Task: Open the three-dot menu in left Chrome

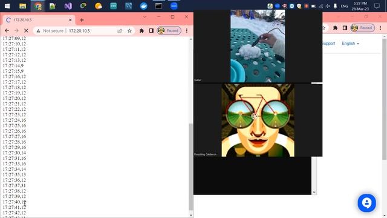Action: click(x=187, y=31)
